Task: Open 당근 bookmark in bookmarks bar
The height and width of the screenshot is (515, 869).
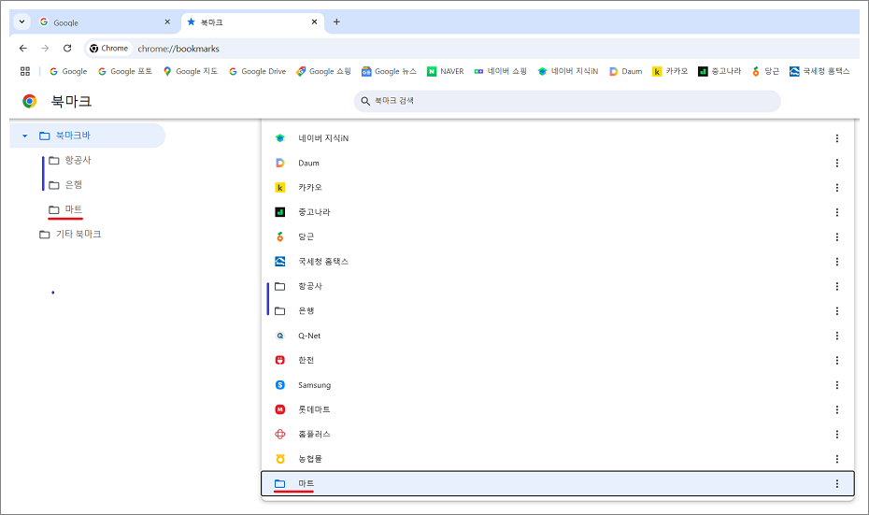Action: [x=765, y=71]
